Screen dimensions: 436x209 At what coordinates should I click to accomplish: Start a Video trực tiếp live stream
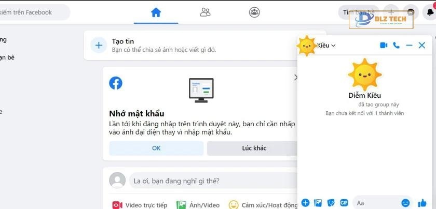[140, 205]
